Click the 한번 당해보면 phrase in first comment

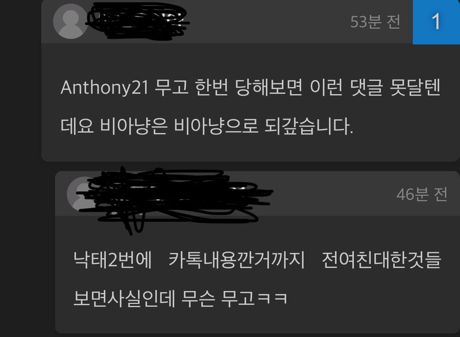(249, 87)
